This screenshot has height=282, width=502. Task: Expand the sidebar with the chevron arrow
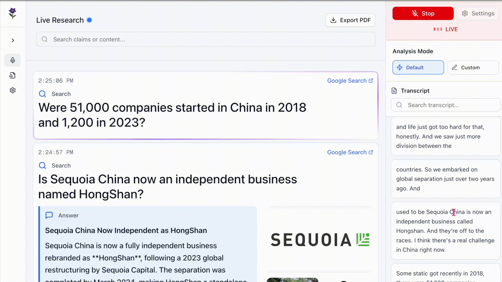(x=13, y=40)
